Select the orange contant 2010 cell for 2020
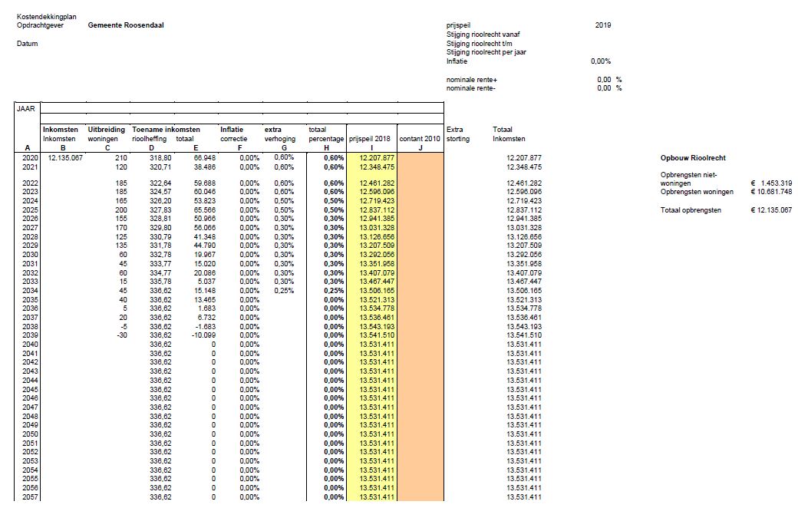Image resolution: width=798 pixels, height=508 pixels. 420,157
